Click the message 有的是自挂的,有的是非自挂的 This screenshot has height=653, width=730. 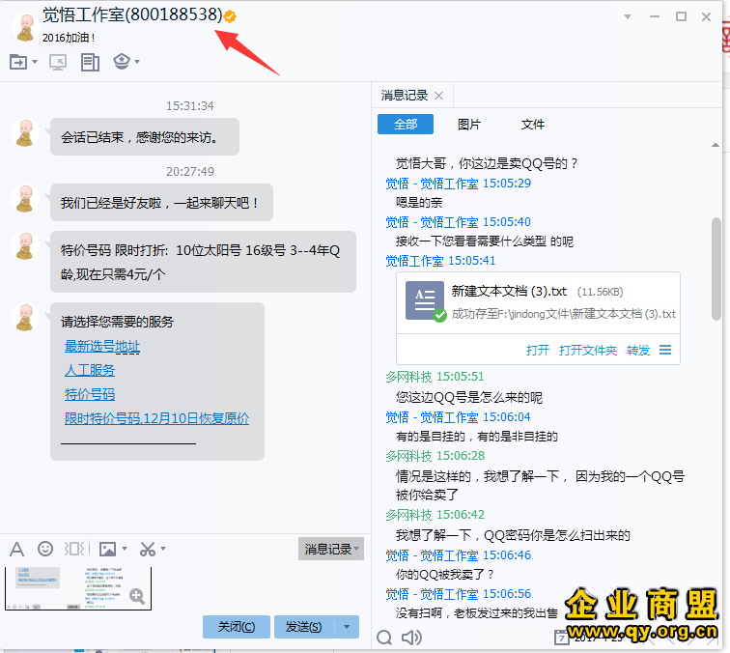[476, 437]
